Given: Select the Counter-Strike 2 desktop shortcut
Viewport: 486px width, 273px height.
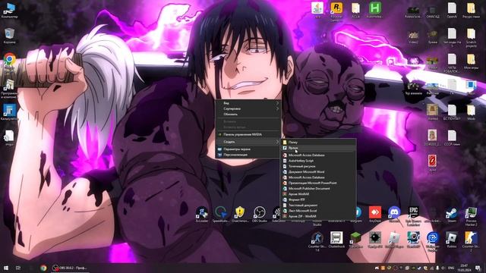Looking at the screenshot, I should tap(471, 241).
